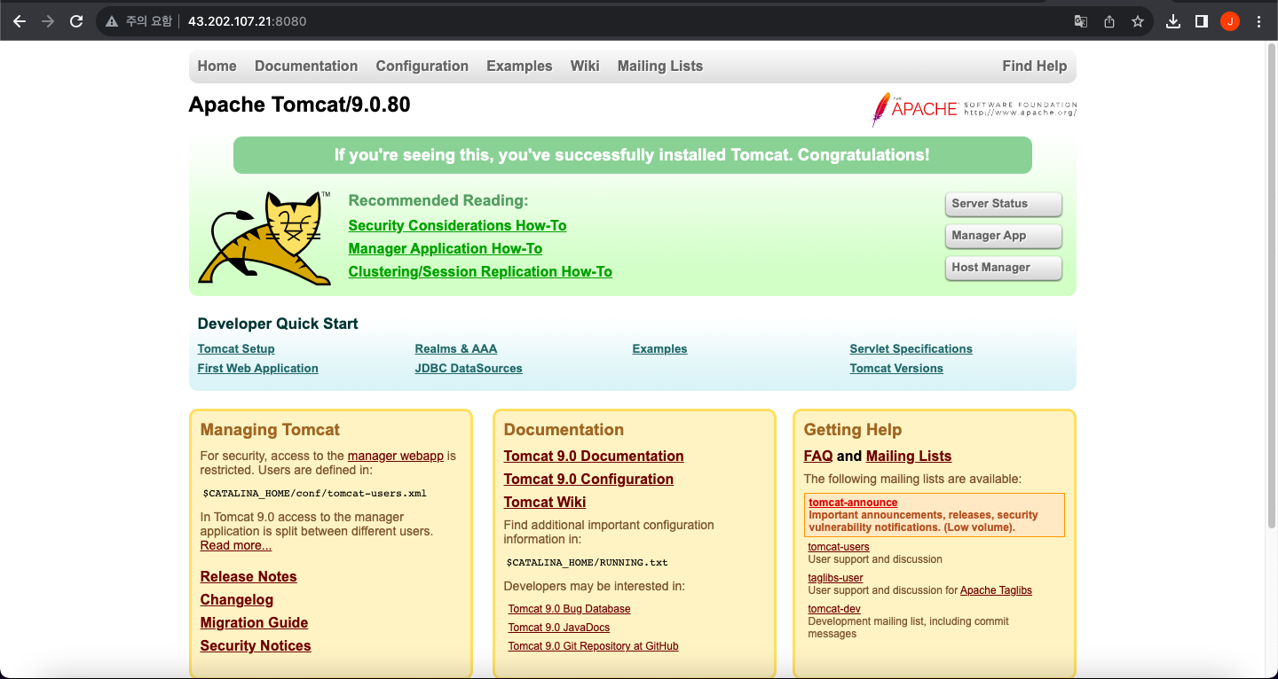Open the First Web Application link
The width and height of the screenshot is (1278, 679).
tap(258, 368)
